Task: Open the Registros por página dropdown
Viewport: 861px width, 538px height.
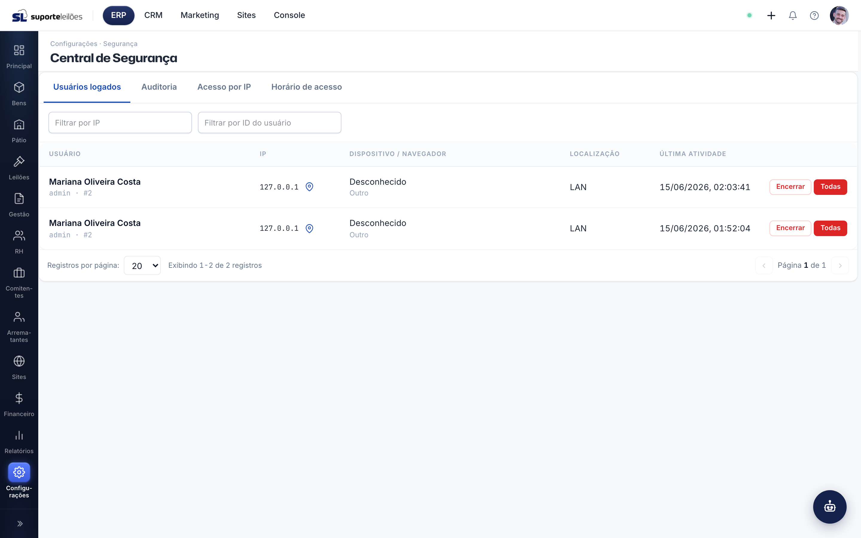Action: click(142, 265)
